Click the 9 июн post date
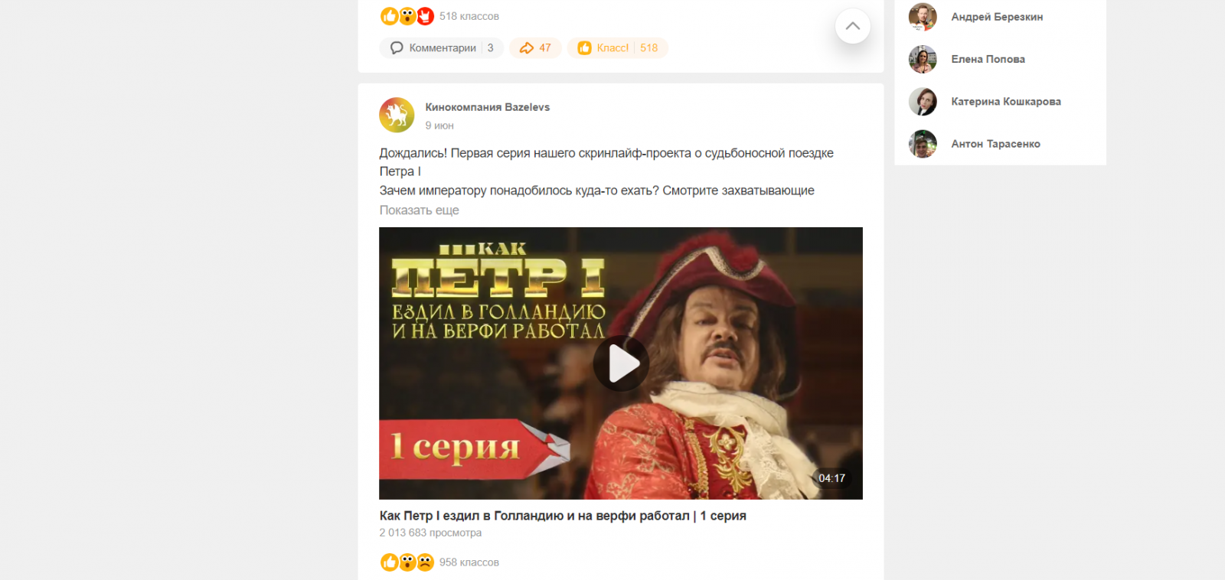The height and width of the screenshot is (580, 1225). [439, 125]
